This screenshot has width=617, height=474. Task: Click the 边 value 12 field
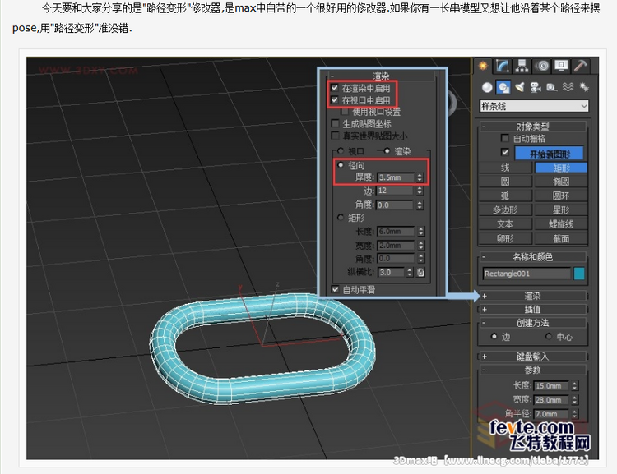(x=395, y=191)
